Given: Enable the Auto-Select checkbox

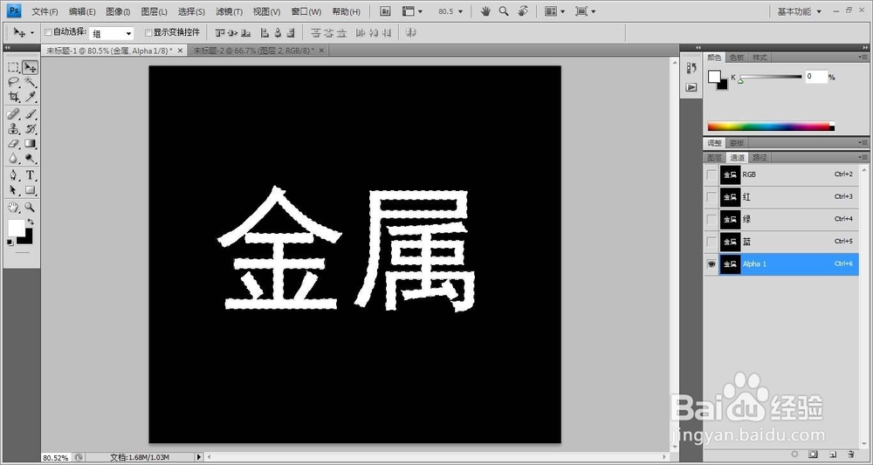Looking at the screenshot, I should pyautogui.click(x=48, y=33).
